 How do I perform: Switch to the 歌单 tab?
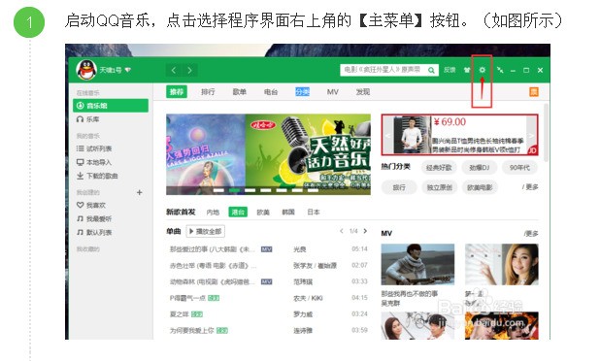[x=239, y=92]
